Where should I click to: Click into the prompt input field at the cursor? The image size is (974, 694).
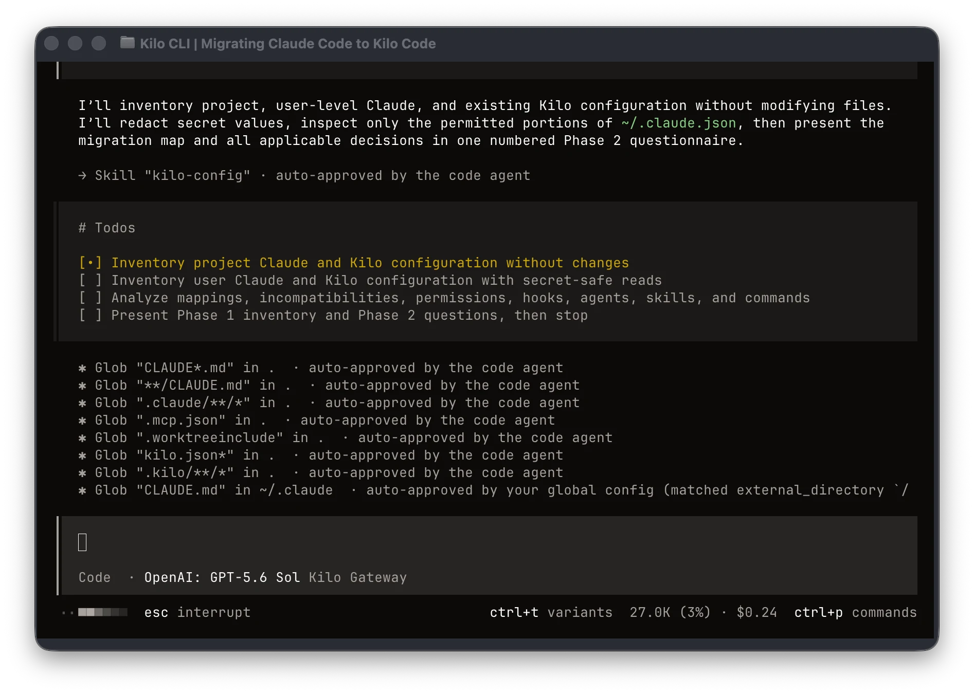(82, 542)
